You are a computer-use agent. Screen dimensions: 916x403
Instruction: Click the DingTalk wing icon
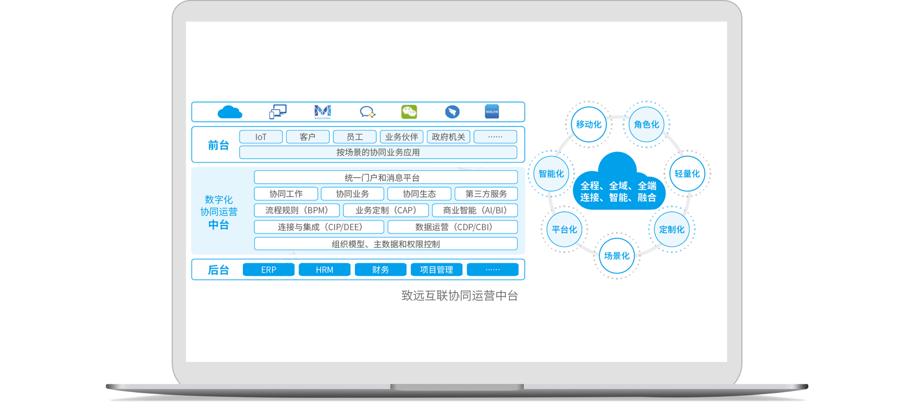(452, 112)
